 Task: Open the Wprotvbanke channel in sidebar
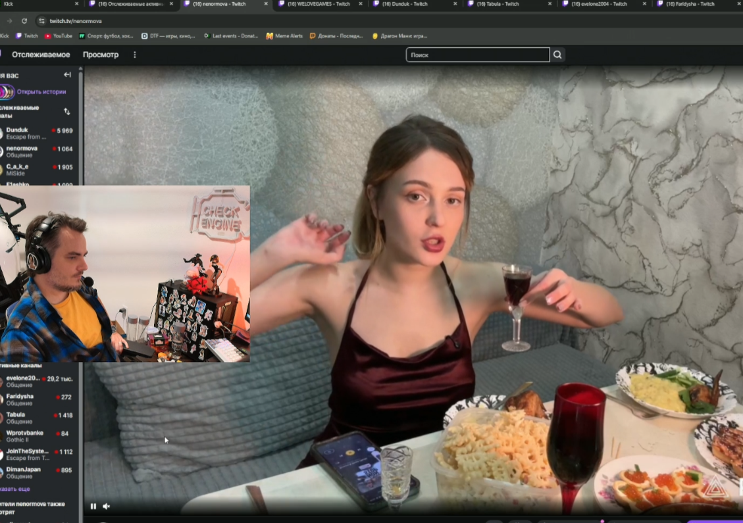38,436
